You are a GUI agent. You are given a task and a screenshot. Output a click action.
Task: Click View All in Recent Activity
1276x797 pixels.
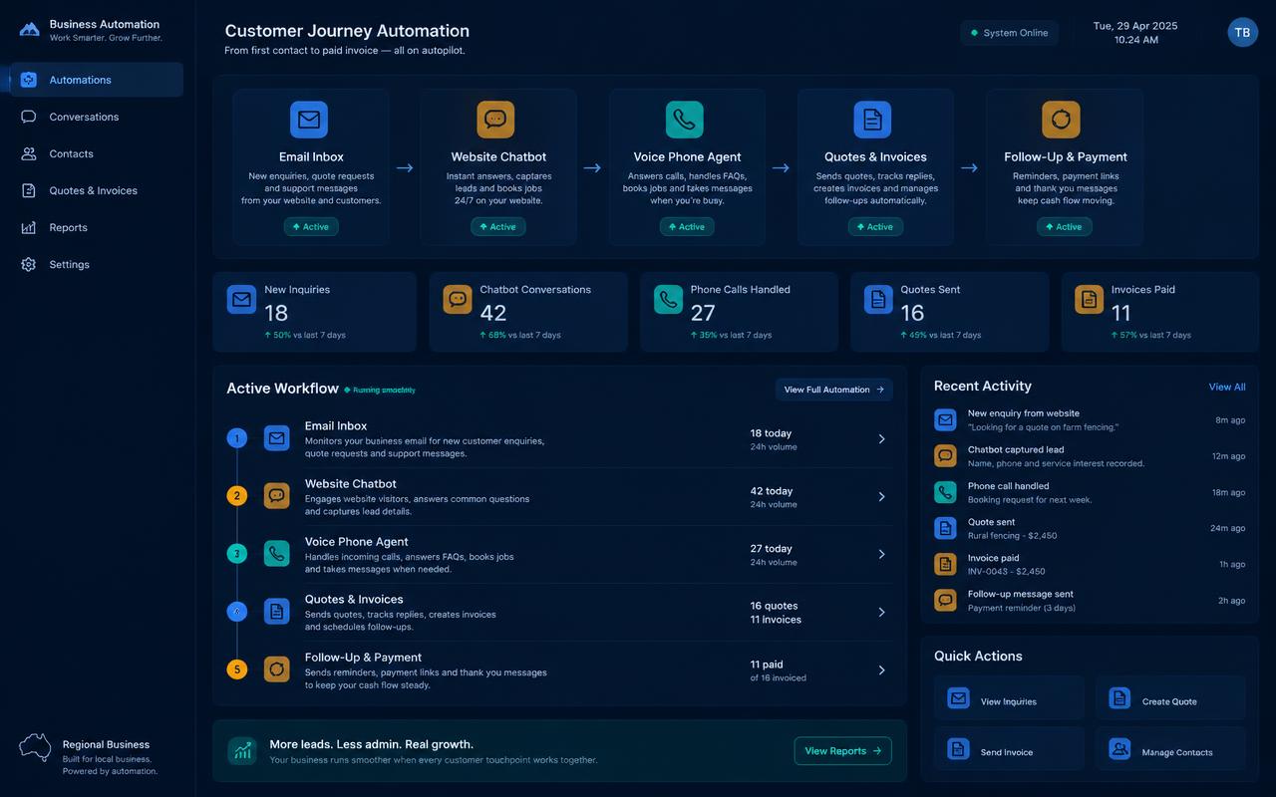coord(1226,387)
